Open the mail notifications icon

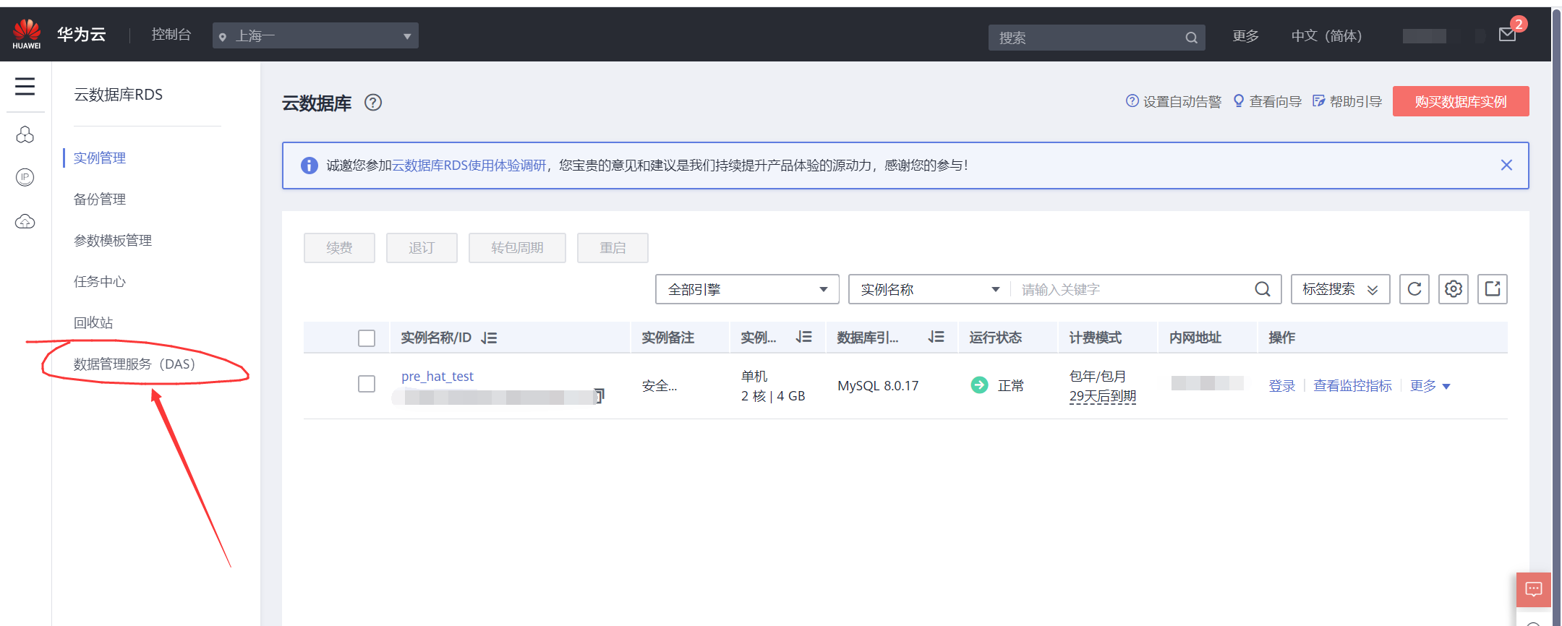pos(1507,35)
